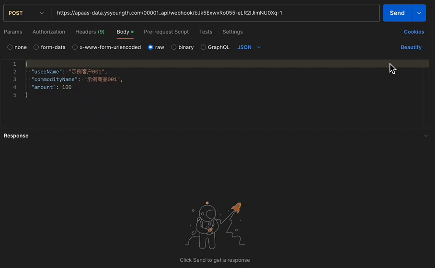Open the JSON format dropdown

pyautogui.click(x=249, y=47)
